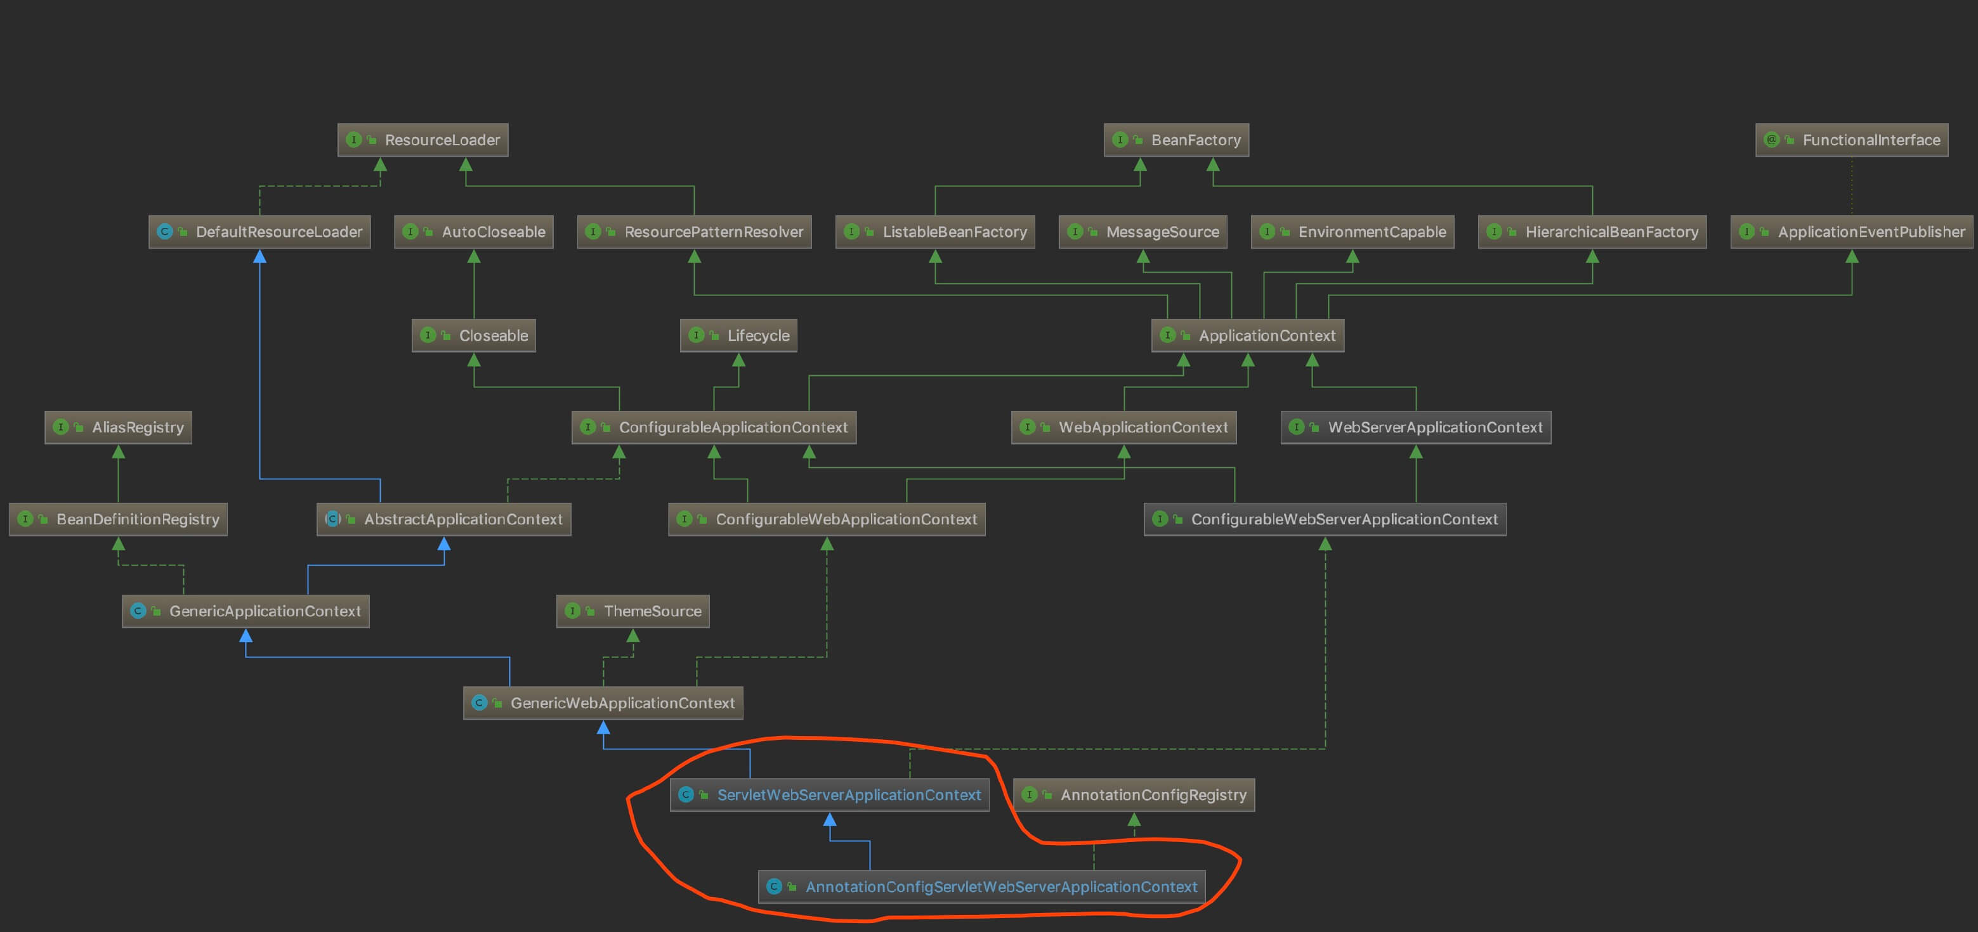Image resolution: width=1978 pixels, height=932 pixels.
Task: Select the ConfigurableWebServerApplicationContext node
Action: pyautogui.click(x=1344, y=520)
